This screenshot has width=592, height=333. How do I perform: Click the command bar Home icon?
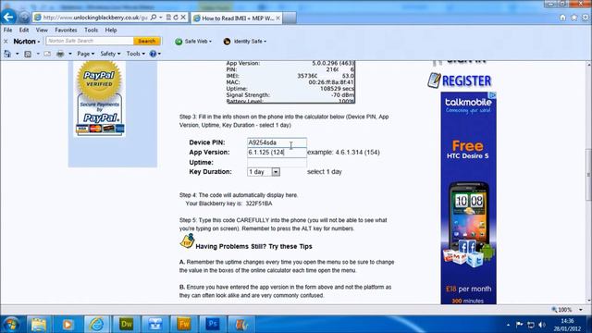point(7,54)
